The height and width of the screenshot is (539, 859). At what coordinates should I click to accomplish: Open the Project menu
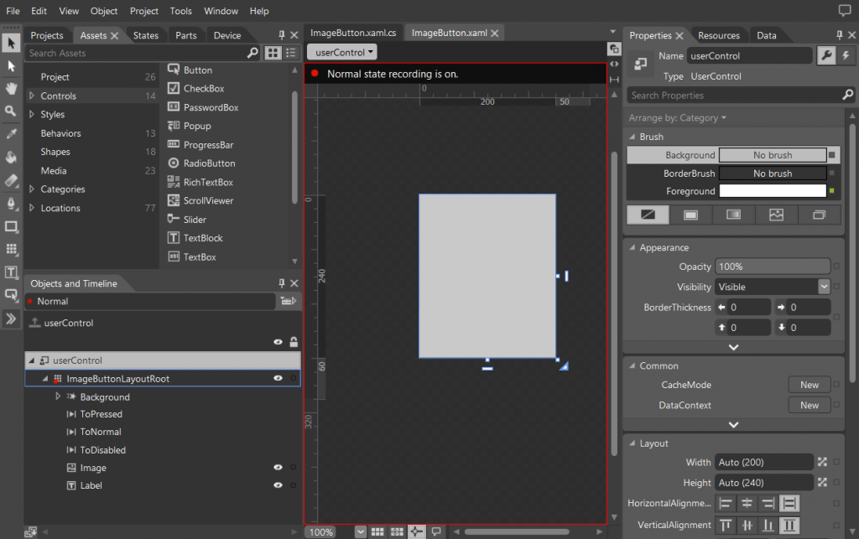(143, 11)
